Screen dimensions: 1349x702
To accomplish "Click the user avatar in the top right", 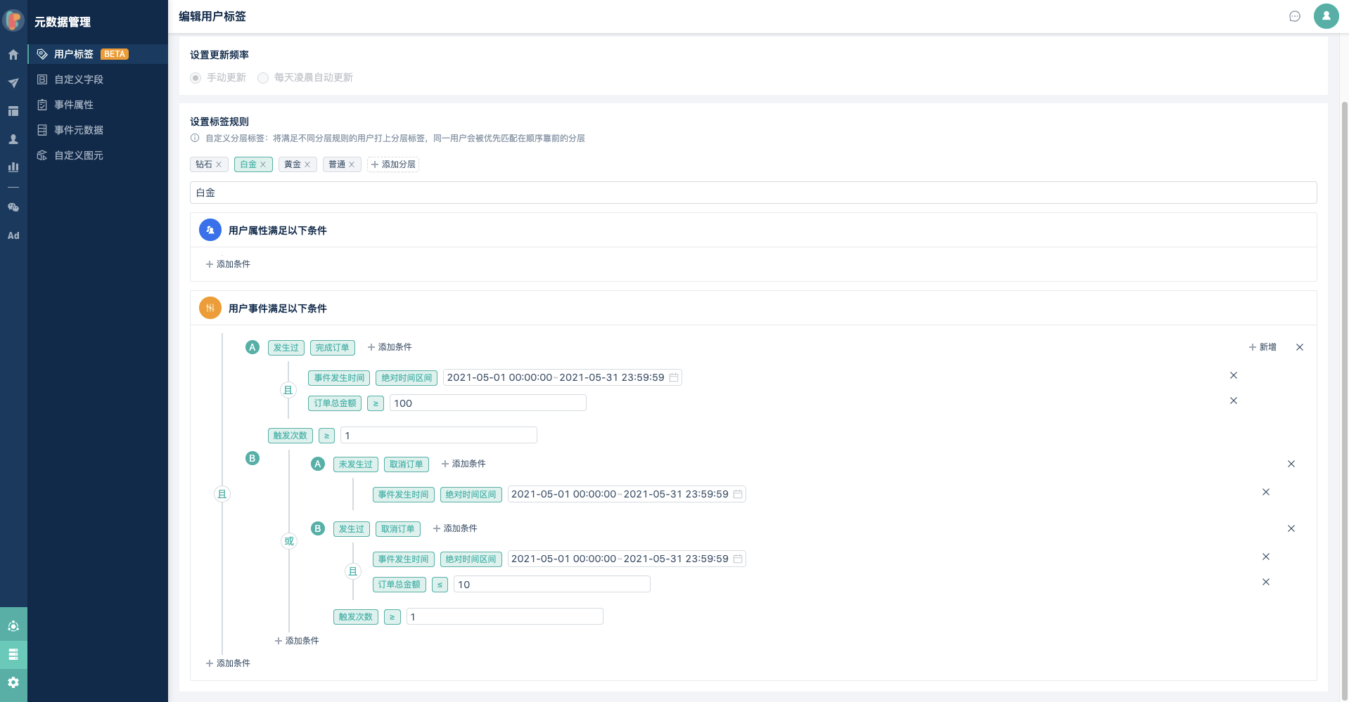I will tap(1326, 16).
